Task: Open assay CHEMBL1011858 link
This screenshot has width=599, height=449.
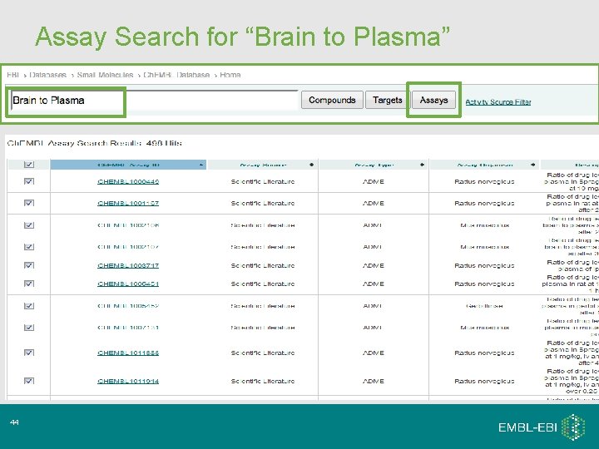Action: pos(128,353)
